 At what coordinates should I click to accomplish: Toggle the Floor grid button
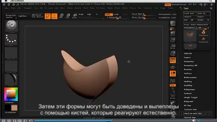click(x=173, y=67)
